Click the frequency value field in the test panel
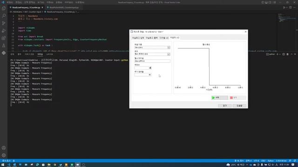The width and height of the screenshot is (298, 167). 143,68
